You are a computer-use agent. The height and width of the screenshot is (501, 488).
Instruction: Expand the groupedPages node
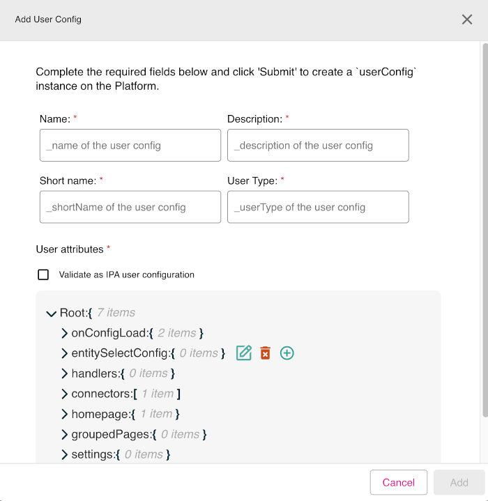65,434
